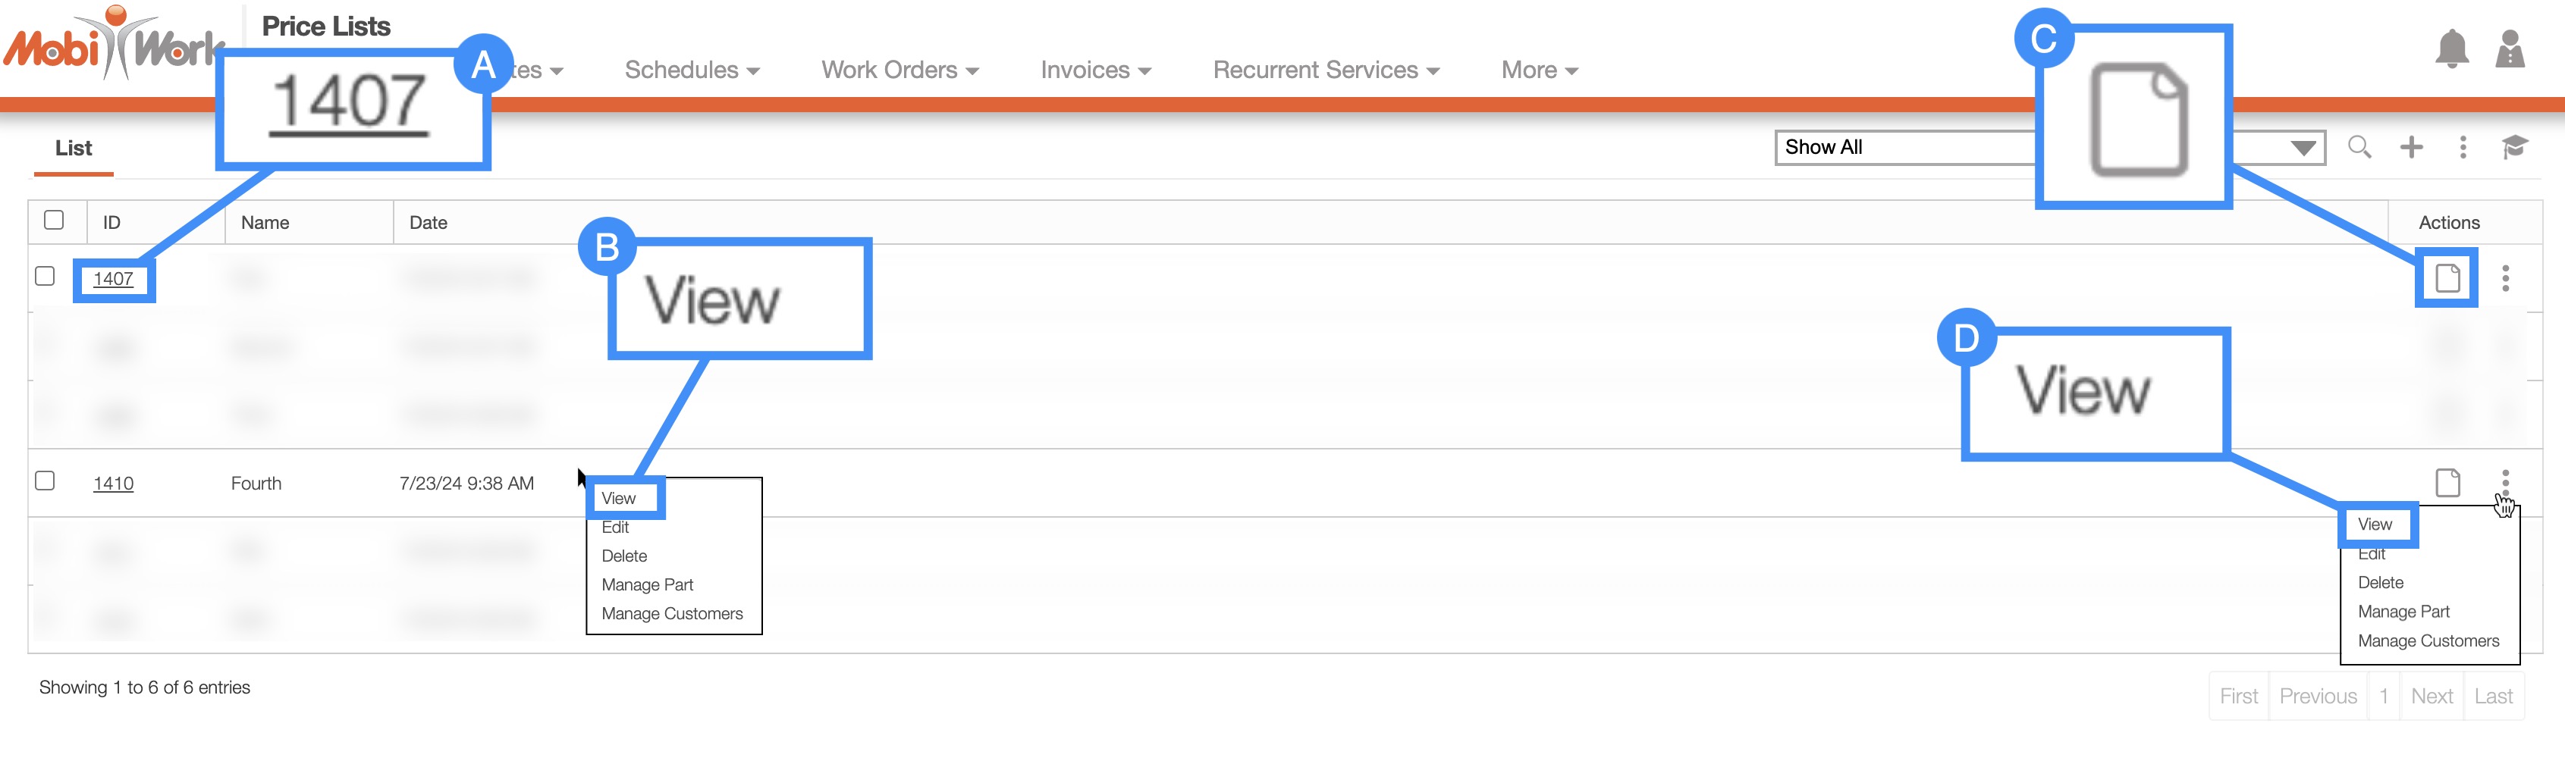Click the search magnifier icon
The height and width of the screenshot is (761, 2565).
(2359, 147)
